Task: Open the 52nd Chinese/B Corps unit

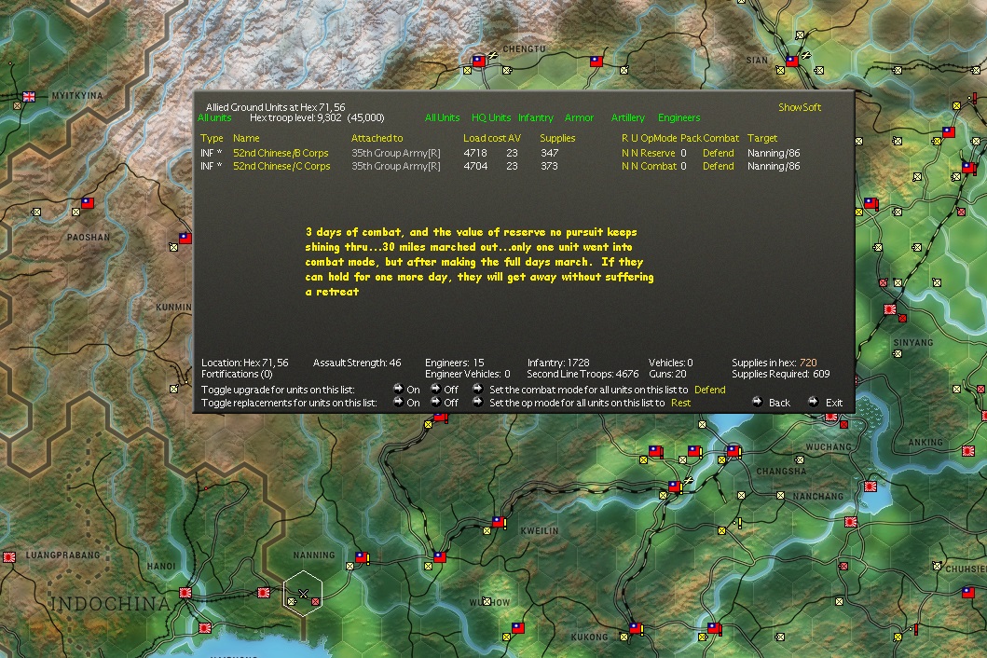Action: (x=281, y=153)
